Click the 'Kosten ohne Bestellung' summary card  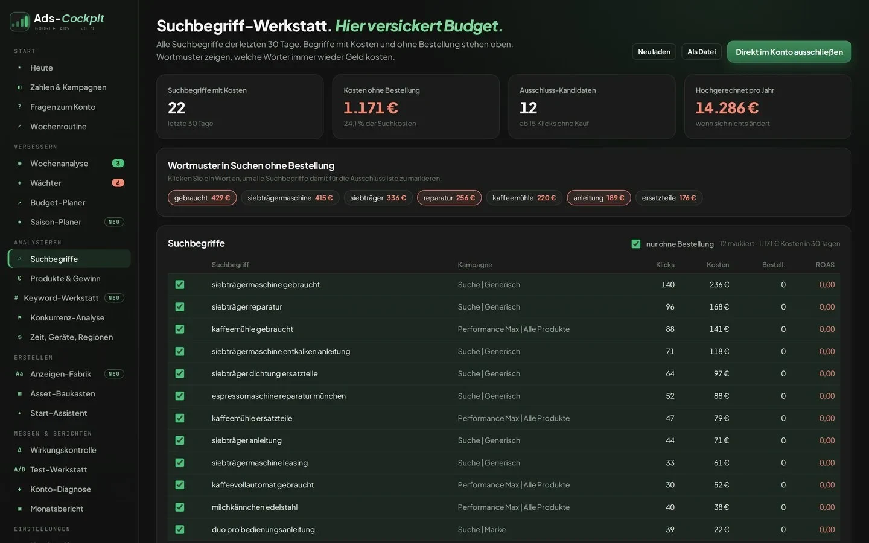(x=416, y=107)
